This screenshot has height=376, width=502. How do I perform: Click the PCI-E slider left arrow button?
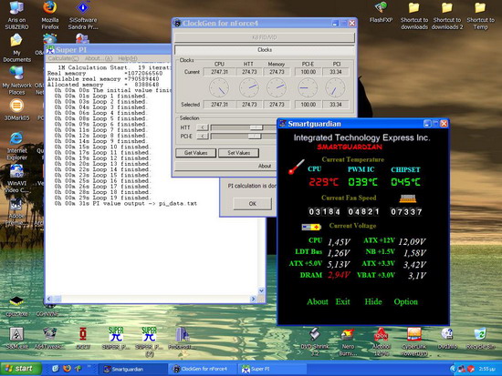203,137
